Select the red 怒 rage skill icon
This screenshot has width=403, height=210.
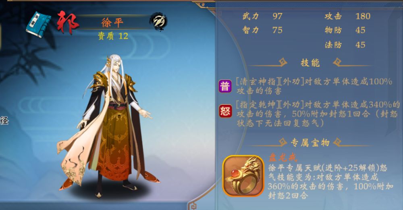225,111
